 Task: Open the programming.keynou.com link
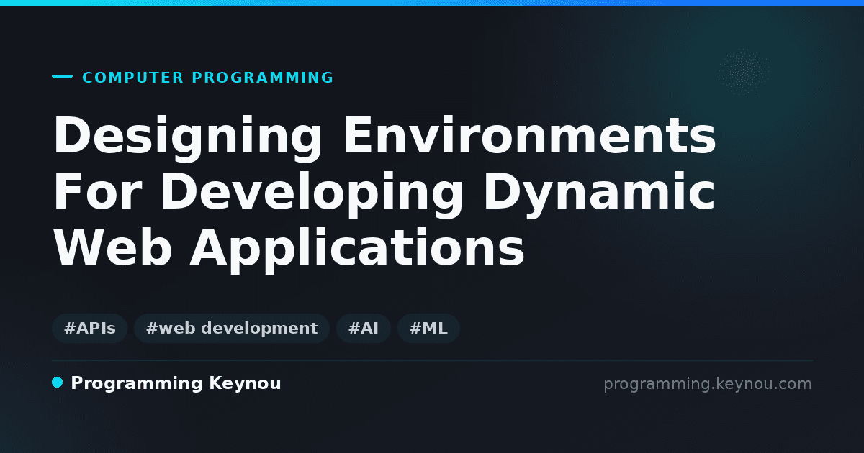708,384
